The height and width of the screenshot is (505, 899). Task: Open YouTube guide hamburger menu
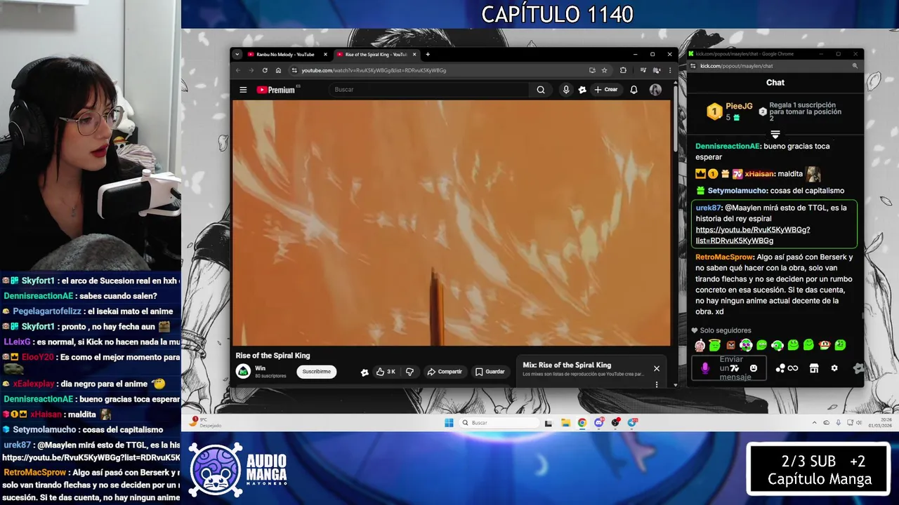pos(243,90)
